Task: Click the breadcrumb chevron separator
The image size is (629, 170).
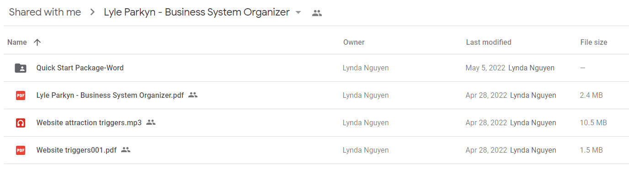Action: point(93,13)
